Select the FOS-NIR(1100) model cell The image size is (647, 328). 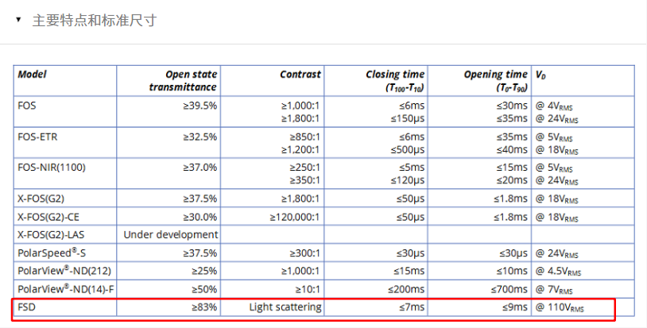click(x=52, y=168)
